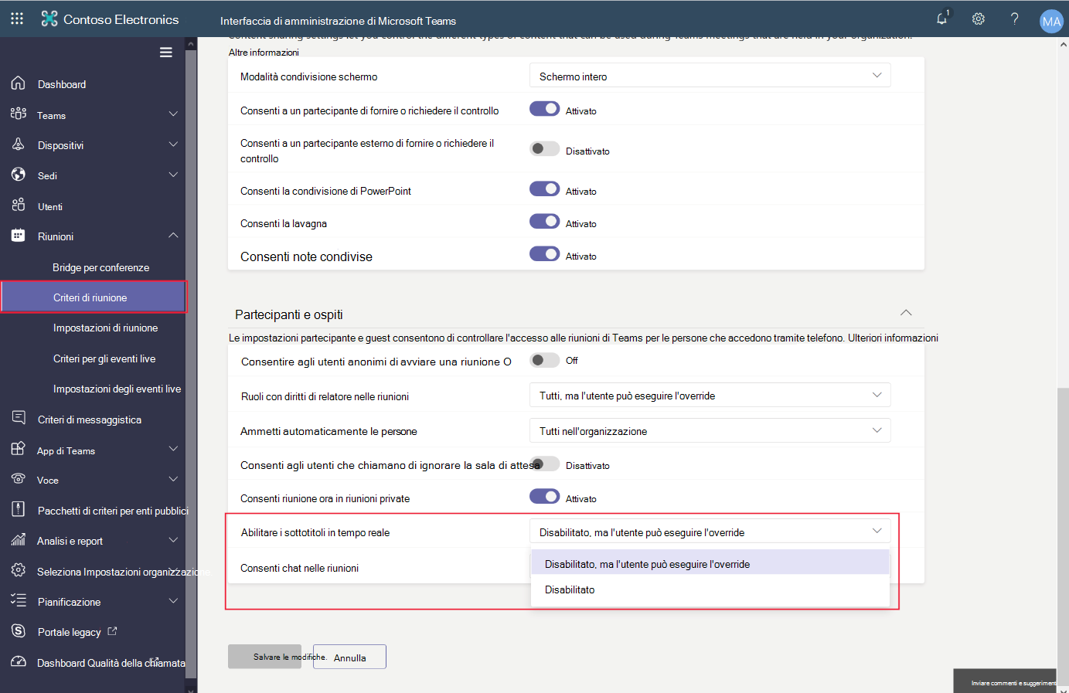Image resolution: width=1069 pixels, height=693 pixels.
Task: Expand the Dispositivi sidebar chevron
Action: pos(173,144)
